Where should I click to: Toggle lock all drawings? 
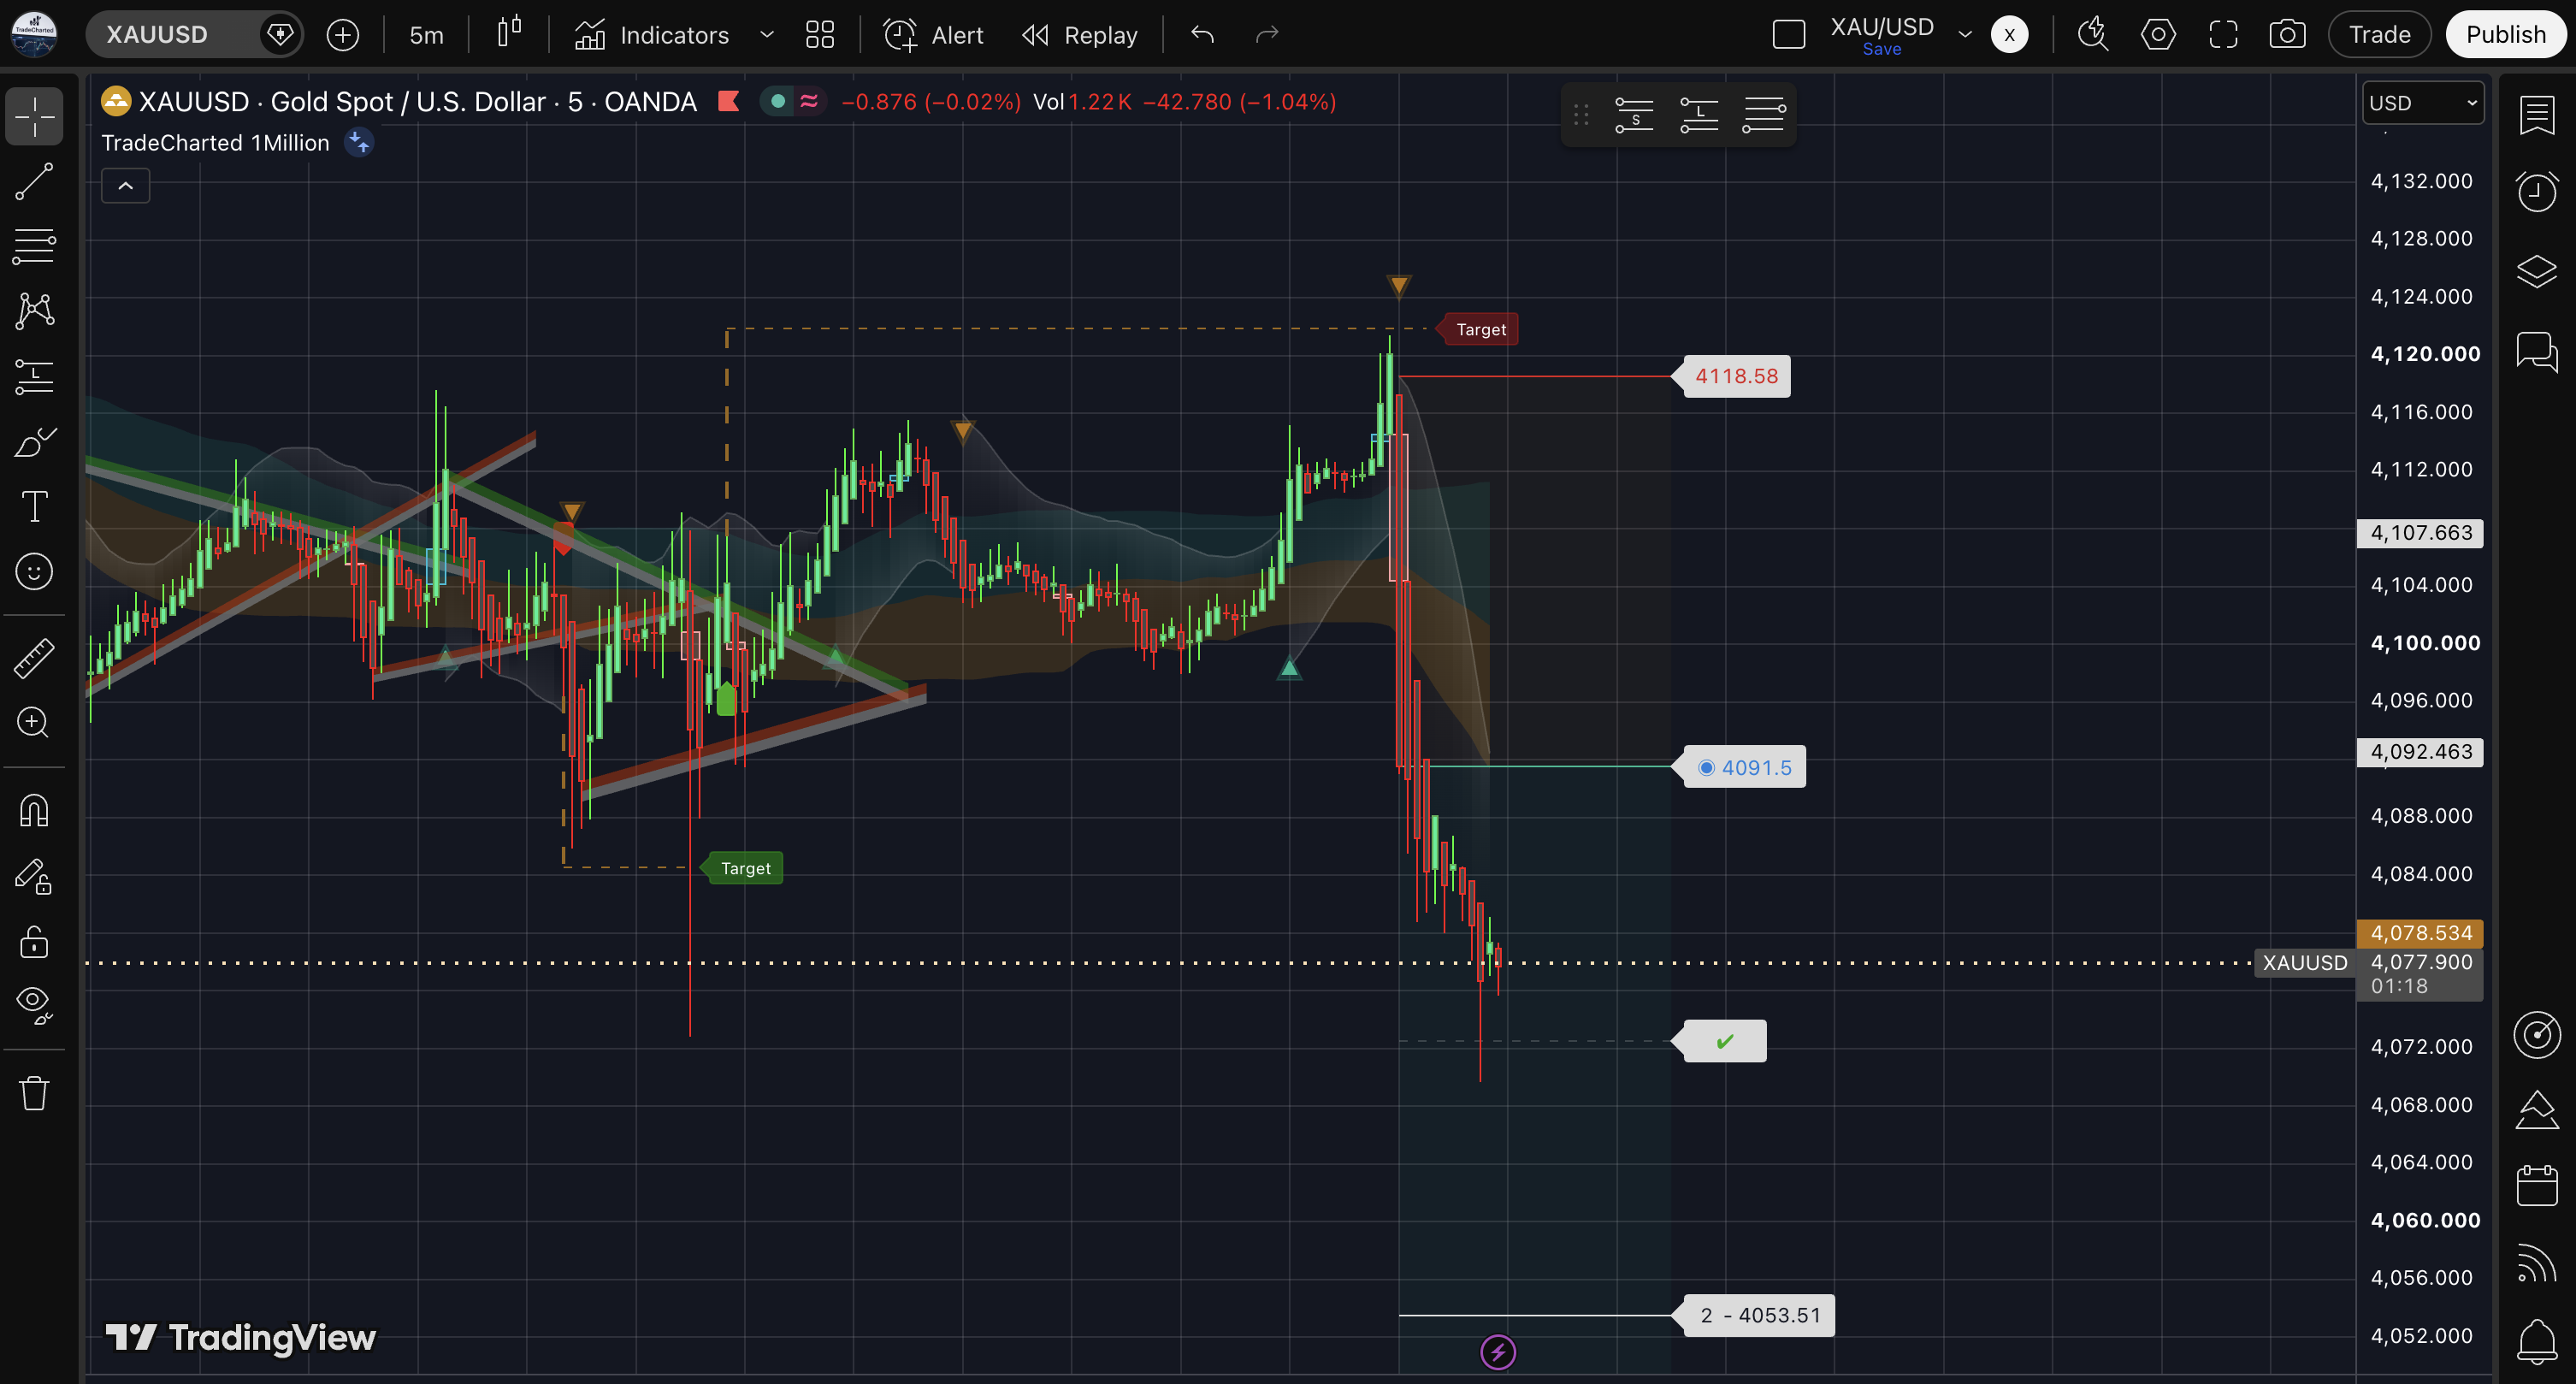point(34,941)
